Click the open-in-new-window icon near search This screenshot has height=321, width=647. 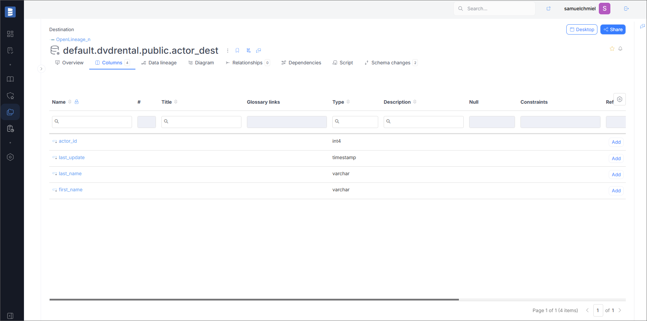point(549,9)
